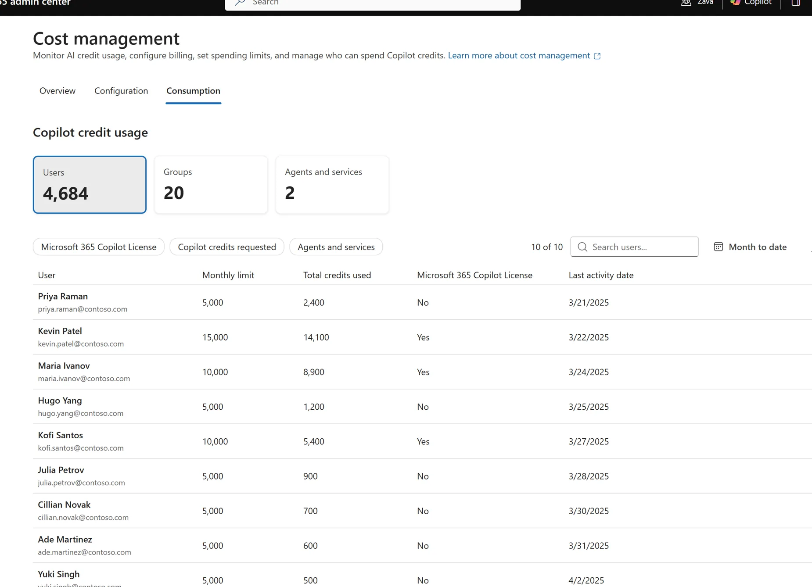Sort by Monthly limit column header

(228, 275)
